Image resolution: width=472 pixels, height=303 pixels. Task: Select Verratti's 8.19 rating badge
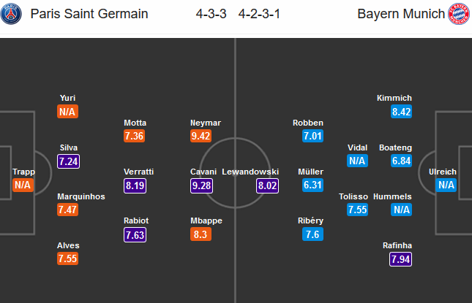(135, 185)
